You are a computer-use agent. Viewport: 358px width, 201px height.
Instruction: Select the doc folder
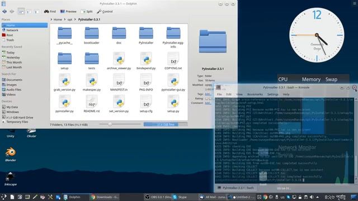[x=119, y=35]
